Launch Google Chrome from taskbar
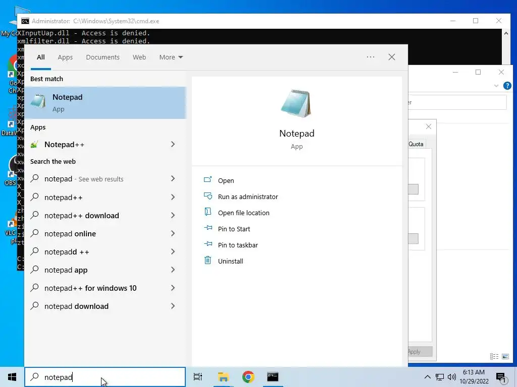517x387 pixels. tap(248, 377)
